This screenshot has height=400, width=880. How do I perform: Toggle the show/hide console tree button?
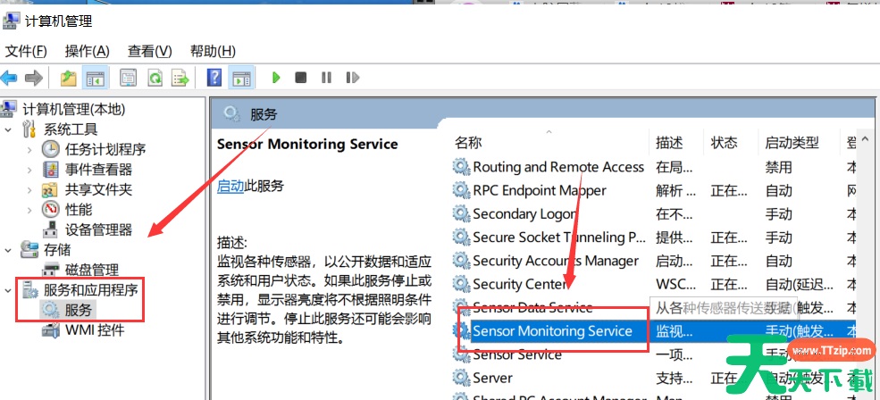coord(94,78)
